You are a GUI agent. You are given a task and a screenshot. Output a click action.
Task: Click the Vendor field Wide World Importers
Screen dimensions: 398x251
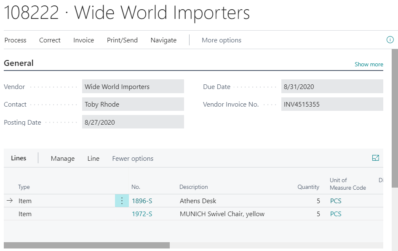coord(133,86)
